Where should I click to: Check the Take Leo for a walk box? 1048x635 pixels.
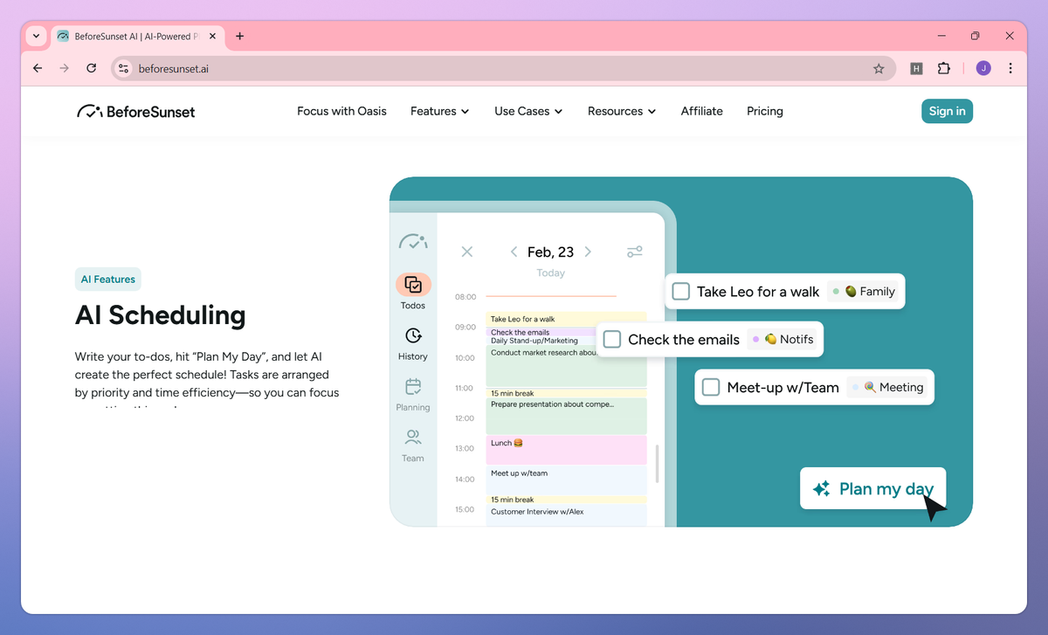coord(681,292)
